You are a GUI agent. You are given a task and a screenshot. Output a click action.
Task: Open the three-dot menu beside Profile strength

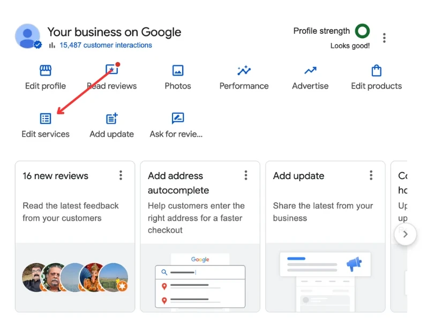point(384,38)
